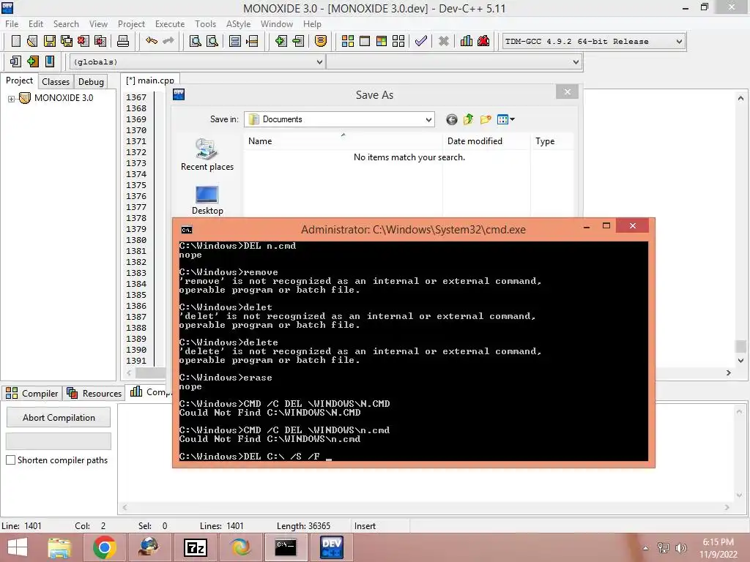The width and height of the screenshot is (750, 562).
Task: Click the editor vertical scrollbar thumb
Action: click(740, 345)
